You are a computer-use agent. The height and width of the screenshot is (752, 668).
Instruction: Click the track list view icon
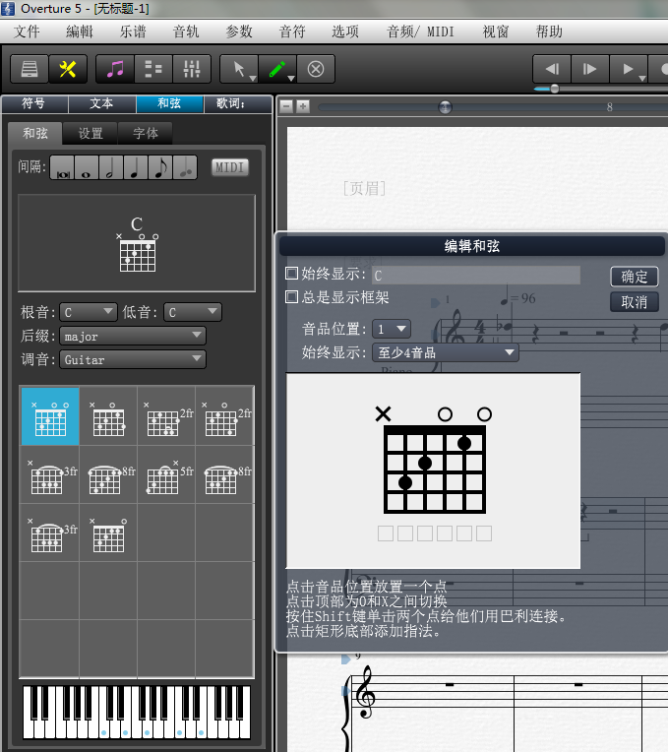click(x=153, y=69)
